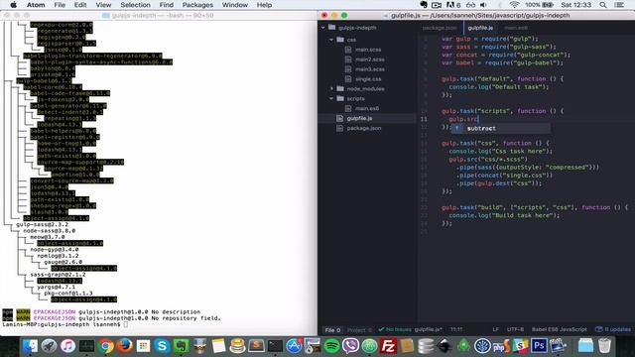635x357 pixels.
Task: Change the UTF-8 encoding in status bar
Action: 515,329
